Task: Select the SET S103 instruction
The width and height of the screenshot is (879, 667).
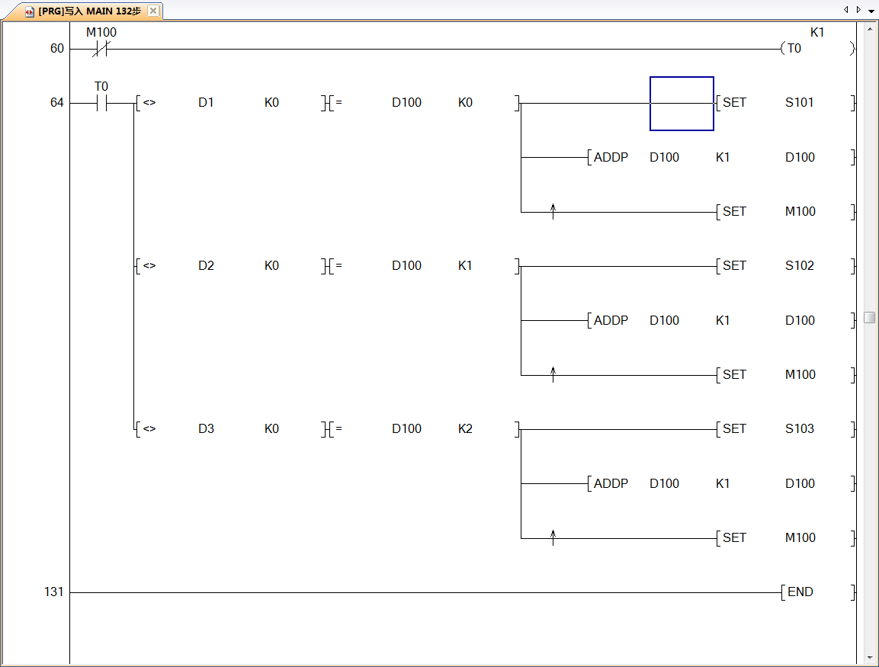Action: [x=784, y=429]
